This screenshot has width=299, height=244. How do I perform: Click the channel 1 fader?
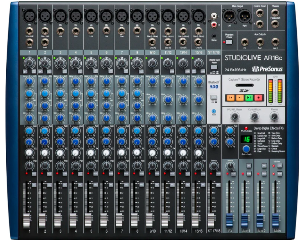point(27,220)
